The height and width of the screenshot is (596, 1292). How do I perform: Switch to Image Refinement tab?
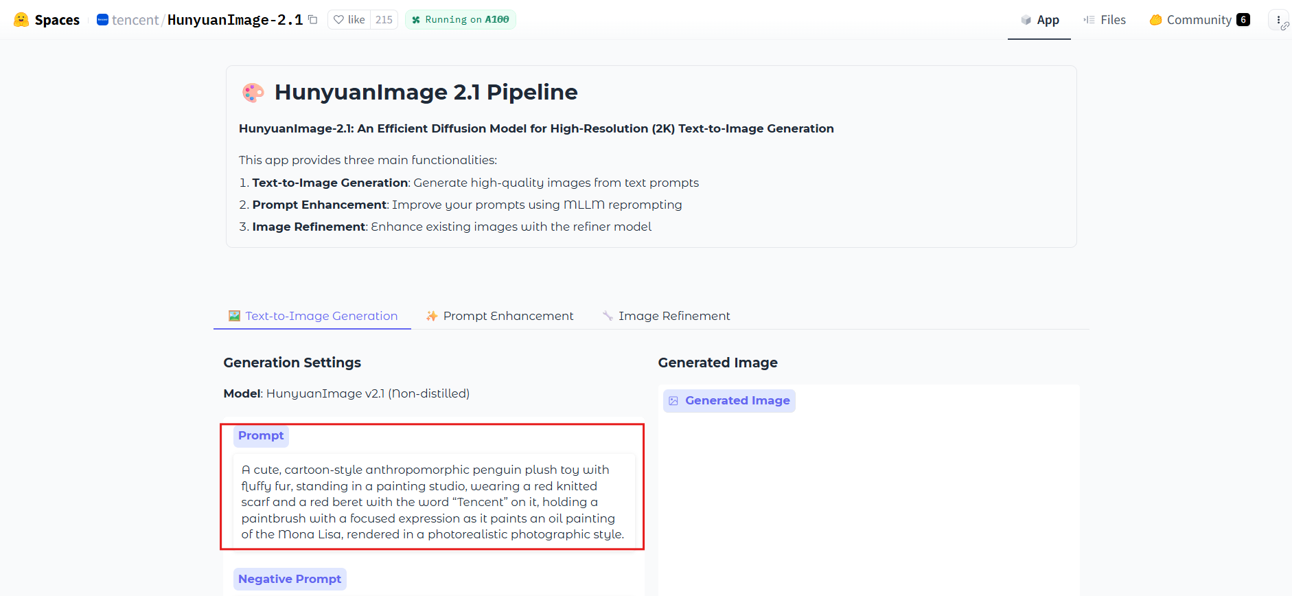(666, 316)
